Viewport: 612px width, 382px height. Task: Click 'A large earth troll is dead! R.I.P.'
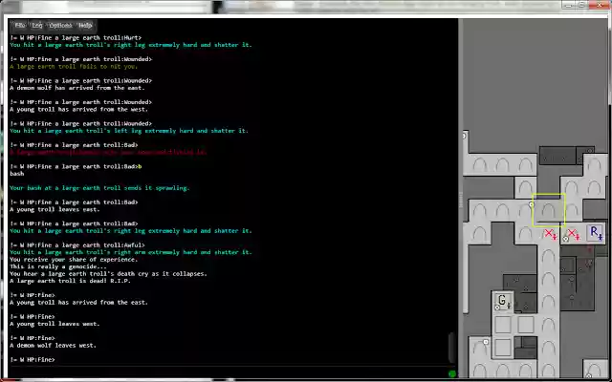click(70, 281)
